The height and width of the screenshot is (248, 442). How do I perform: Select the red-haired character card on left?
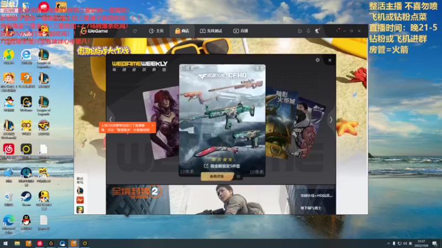162,123
